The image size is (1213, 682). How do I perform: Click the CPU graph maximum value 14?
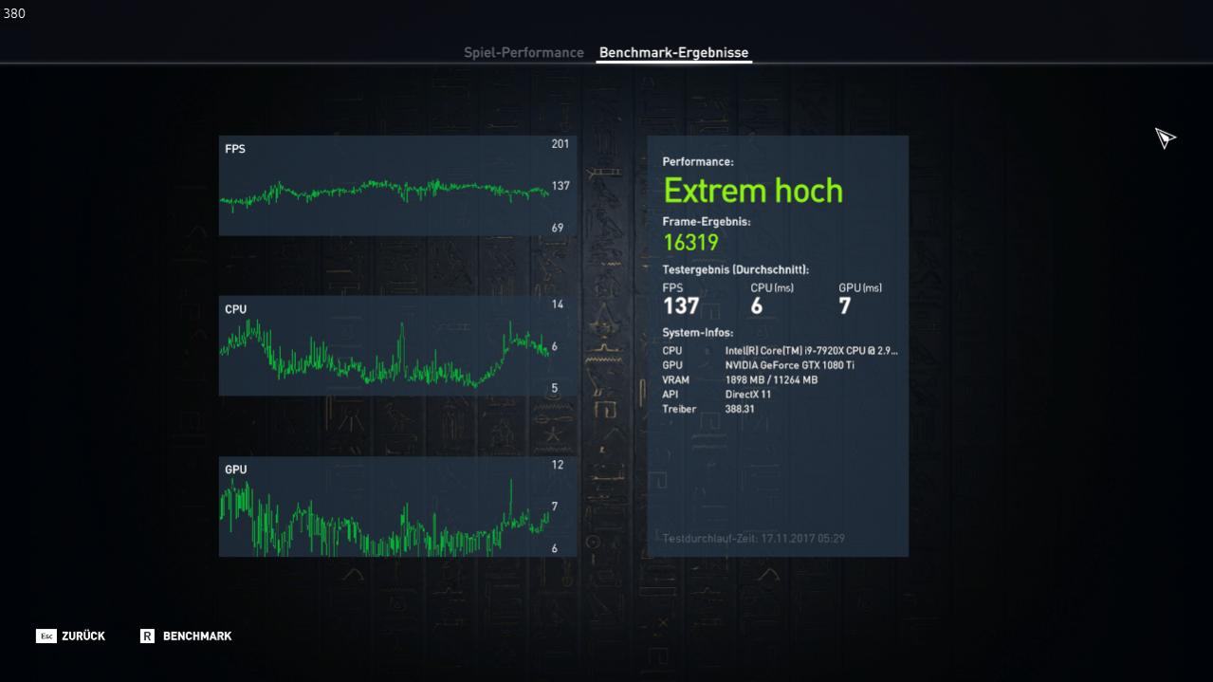[x=558, y=304]
